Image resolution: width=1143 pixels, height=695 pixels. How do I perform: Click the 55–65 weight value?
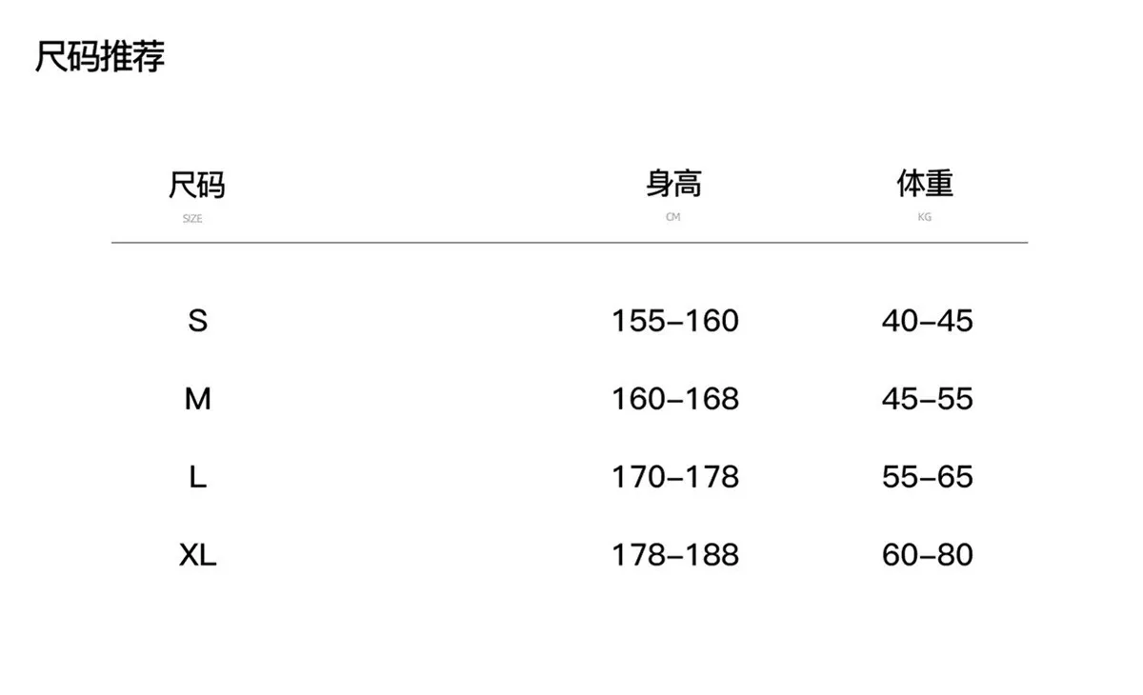tap(927, 477)
